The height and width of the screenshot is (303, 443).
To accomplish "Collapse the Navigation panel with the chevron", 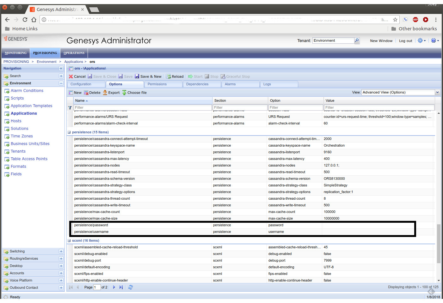I will pyautogui.click(x=61, y=68).
